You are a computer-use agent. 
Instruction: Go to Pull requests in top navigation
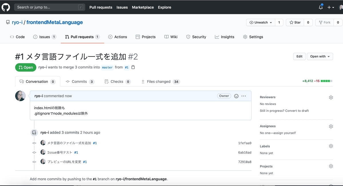pyautogui.click(x=101, y=7)
